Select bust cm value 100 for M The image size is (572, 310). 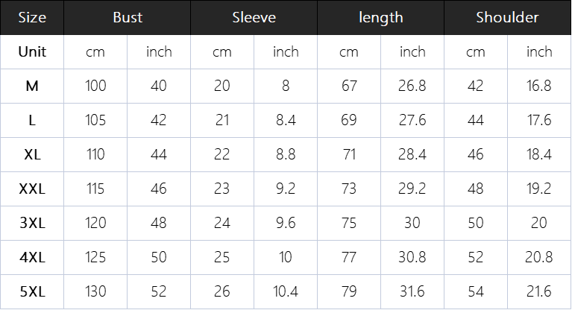click(95, 86)
